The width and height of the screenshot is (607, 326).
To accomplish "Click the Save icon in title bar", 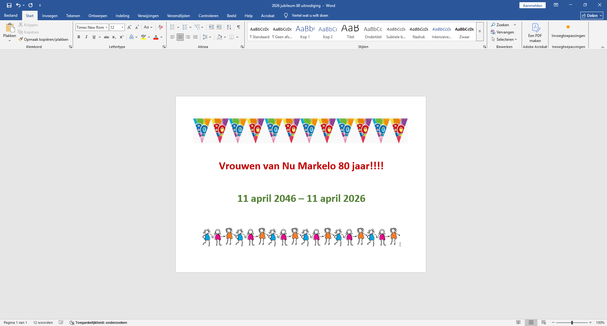I will [x=9, y=5].
